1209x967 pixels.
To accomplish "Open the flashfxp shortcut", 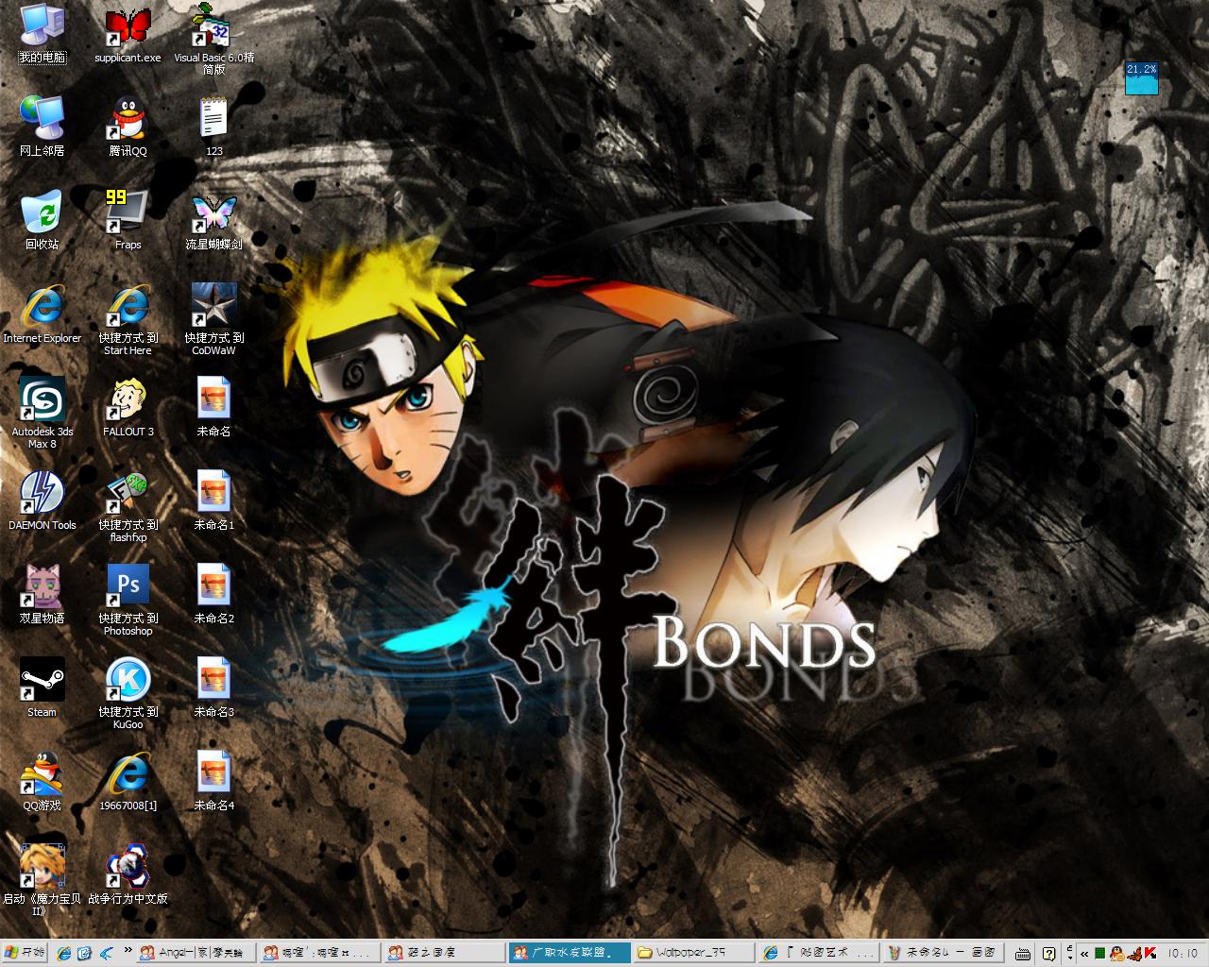I will [x=128, y=506].
